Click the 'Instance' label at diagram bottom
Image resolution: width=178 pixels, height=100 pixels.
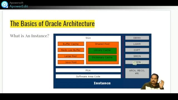pyautogui.click(x=102, y=83)
